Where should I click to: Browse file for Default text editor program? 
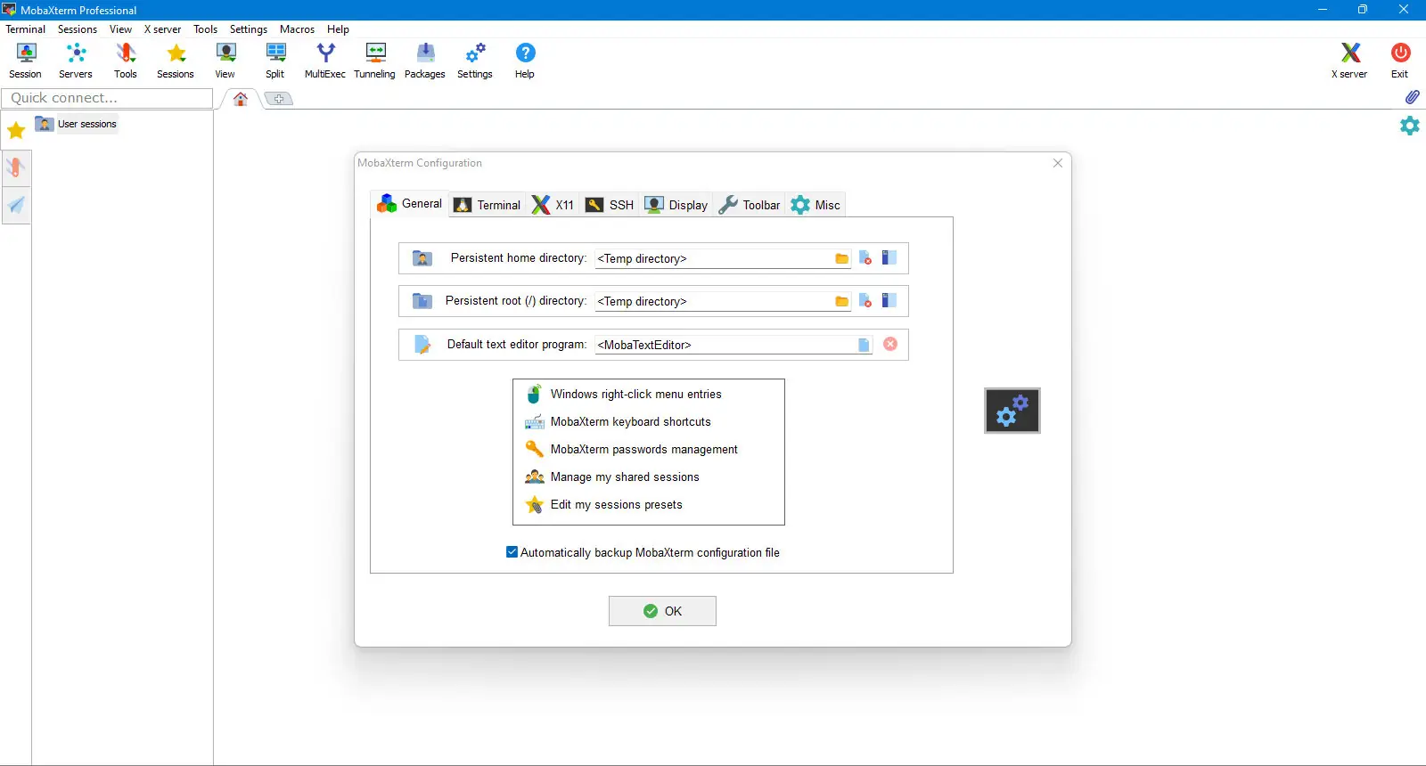864,345
